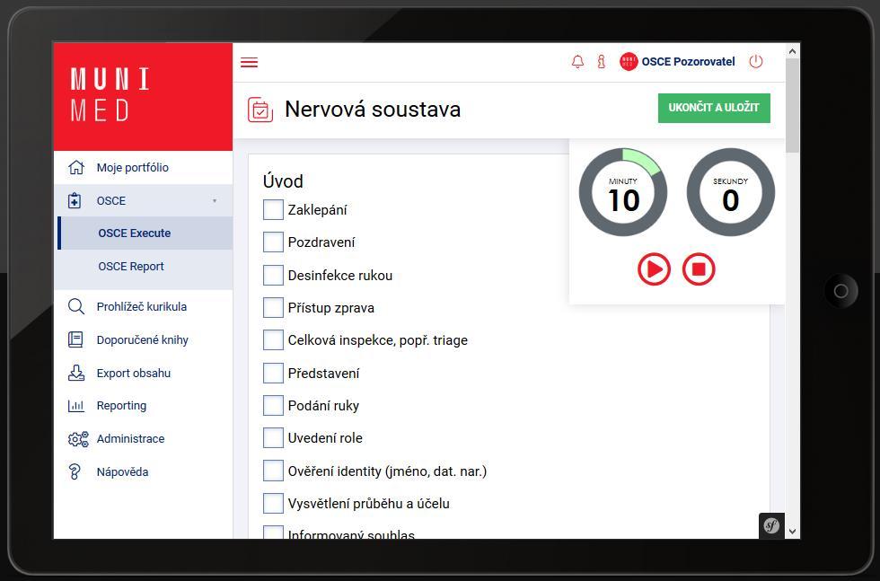Check the Desinfekce rukou checkbox
Screen dimensions: 880x581
(273, 276)
